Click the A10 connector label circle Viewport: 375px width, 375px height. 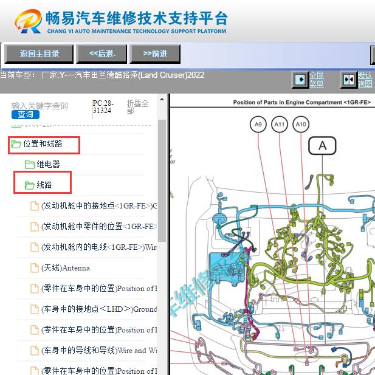(301, 125)
